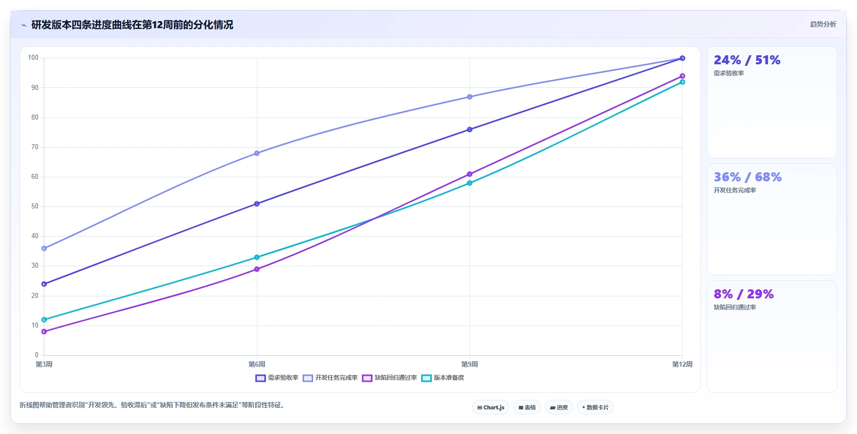The height and width of the screenshot is (434, 857).
Task: Click the 开发任务完成率 data point at 第9周 (87)
Action: pyautogui.click(x=469, y=97)
